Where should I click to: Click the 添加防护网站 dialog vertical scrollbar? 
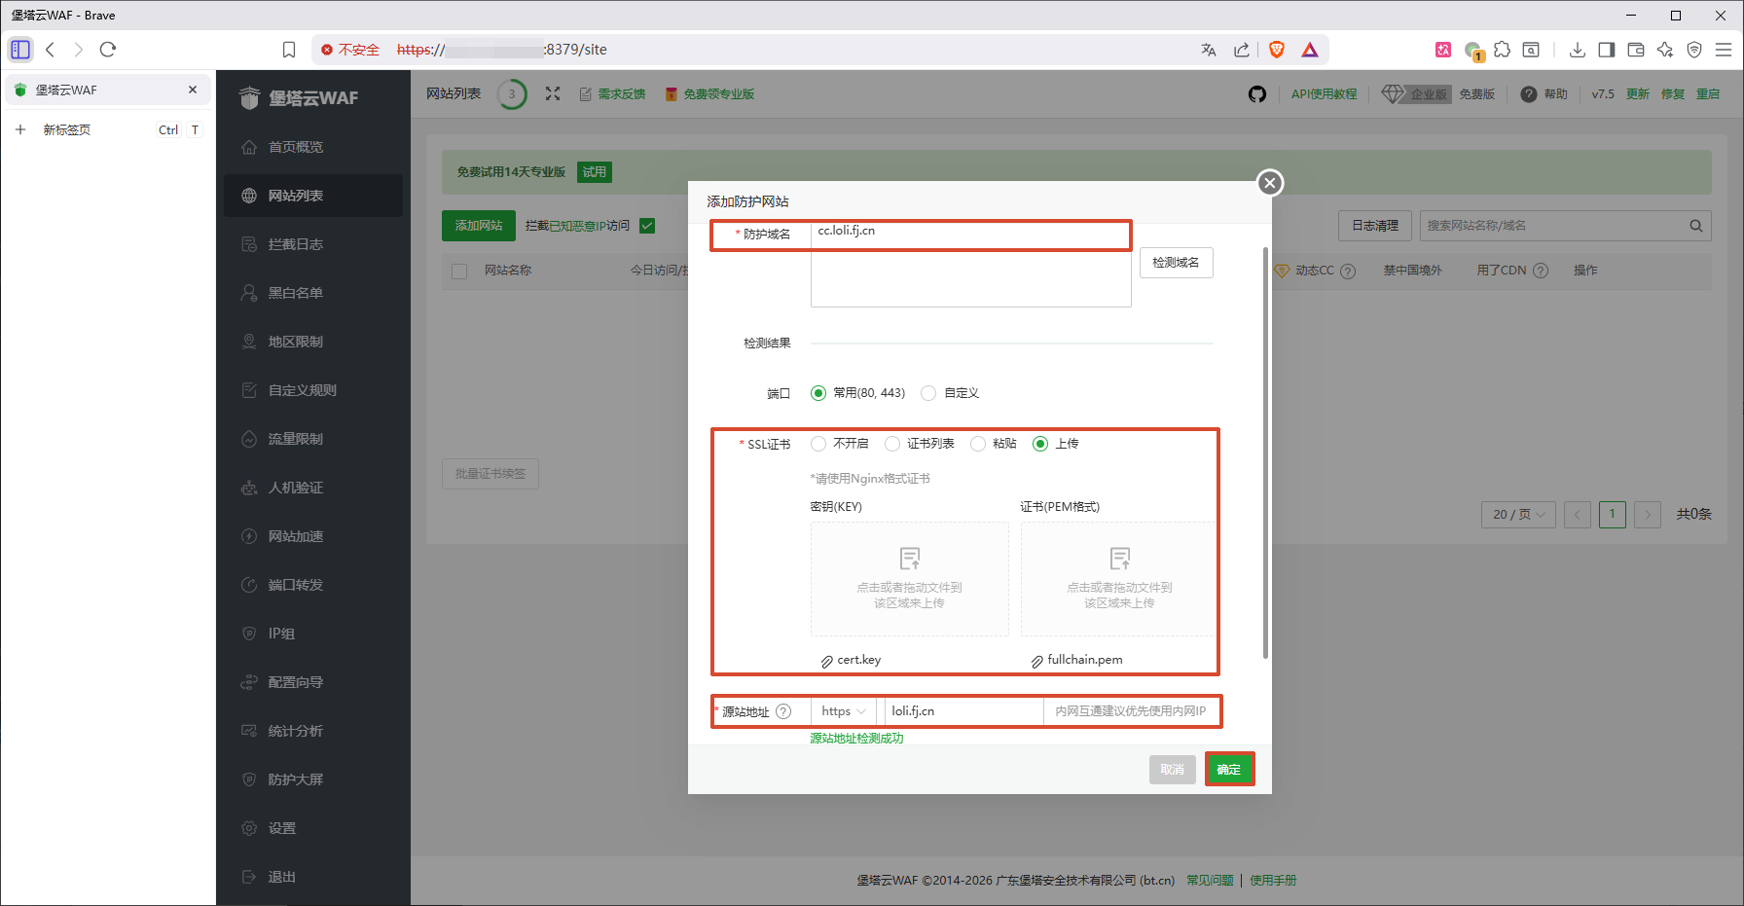tap(1265, 453)
